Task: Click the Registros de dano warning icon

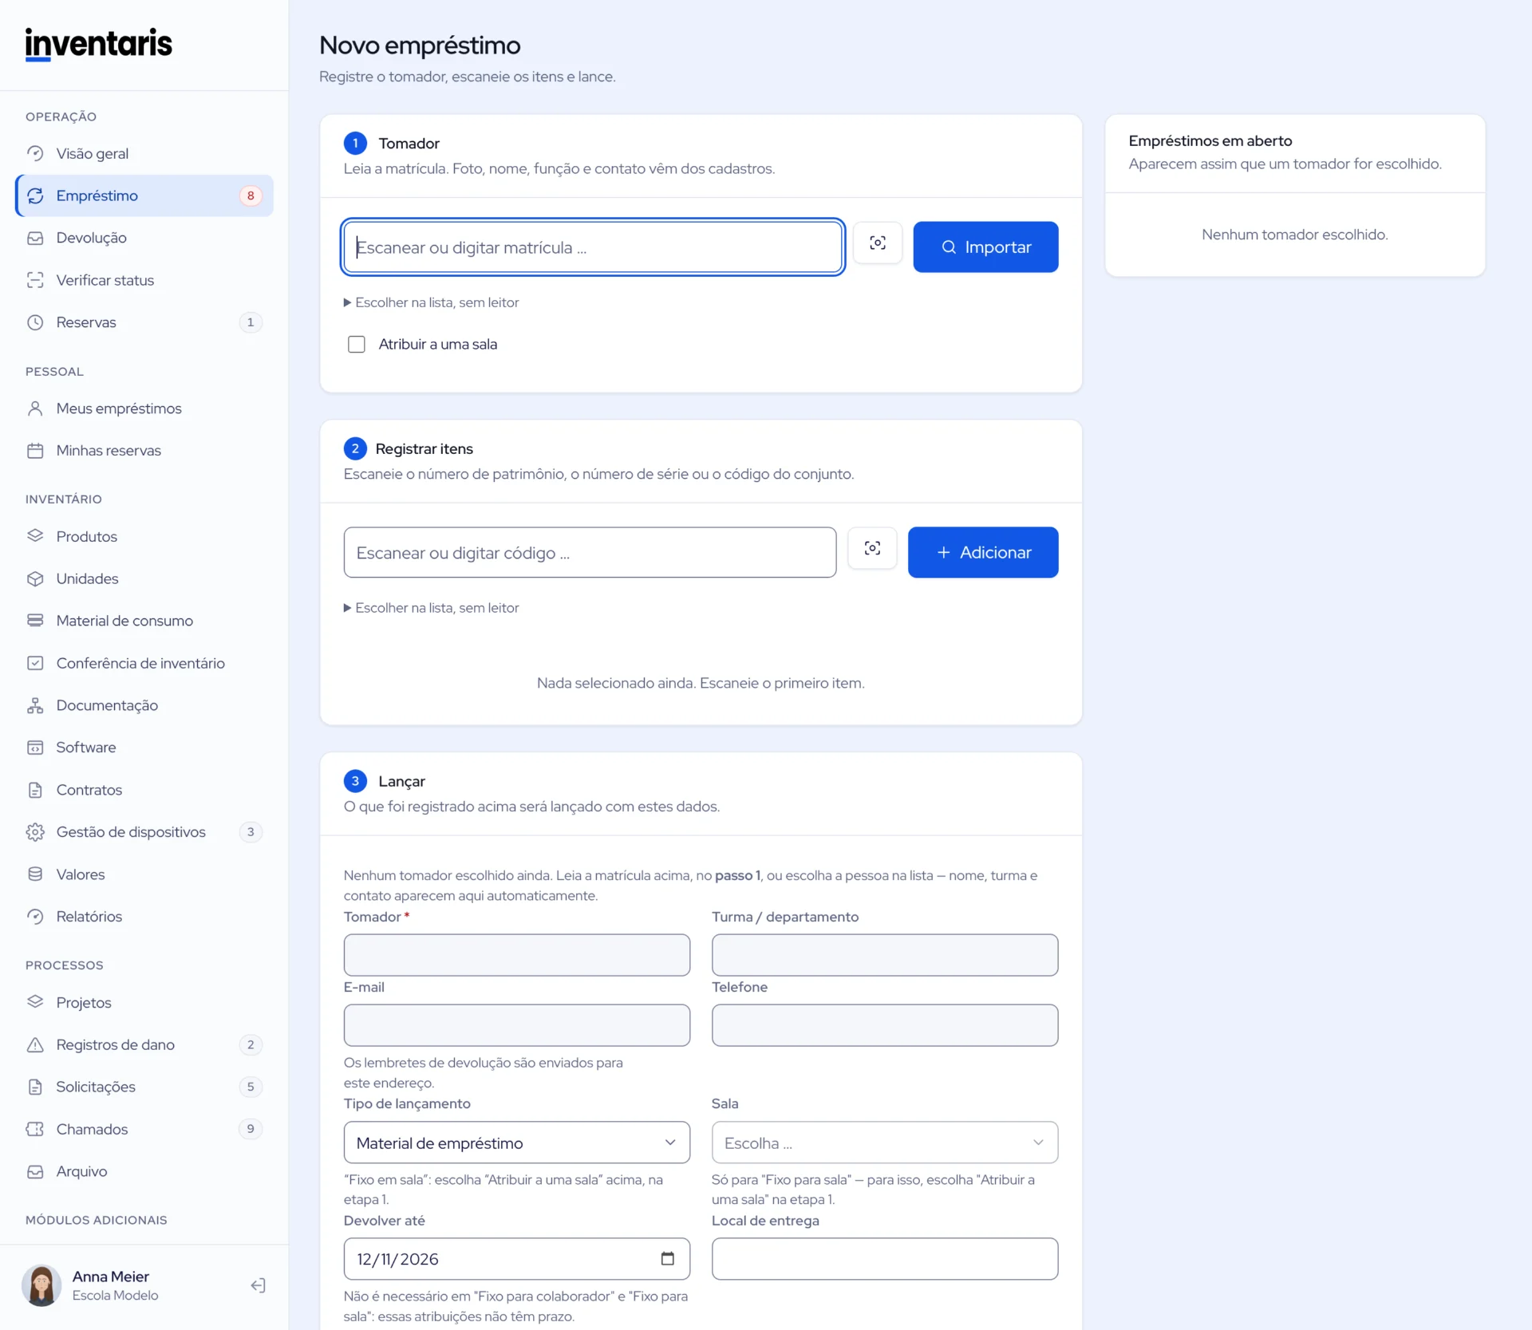Action: tap(35, 1045)
